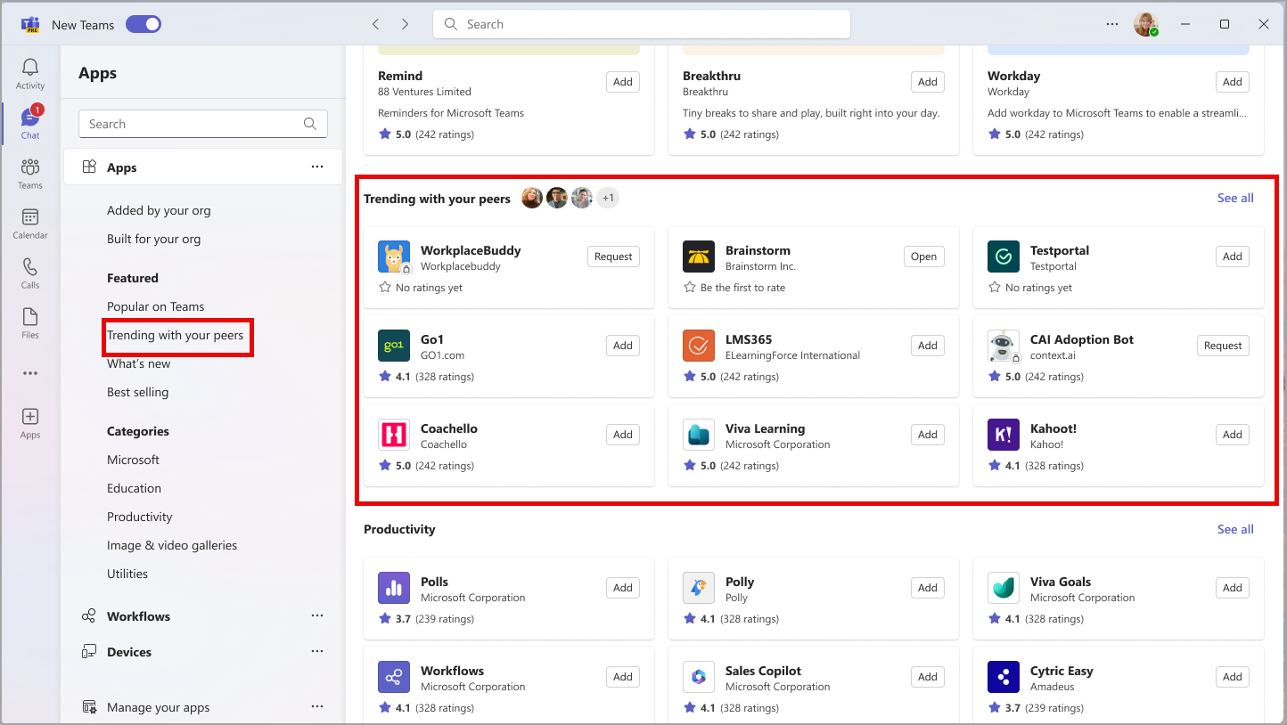Screen dimensions: 1287x725
Task: Click the Workflows app card icon
Action: pos(394,677)
